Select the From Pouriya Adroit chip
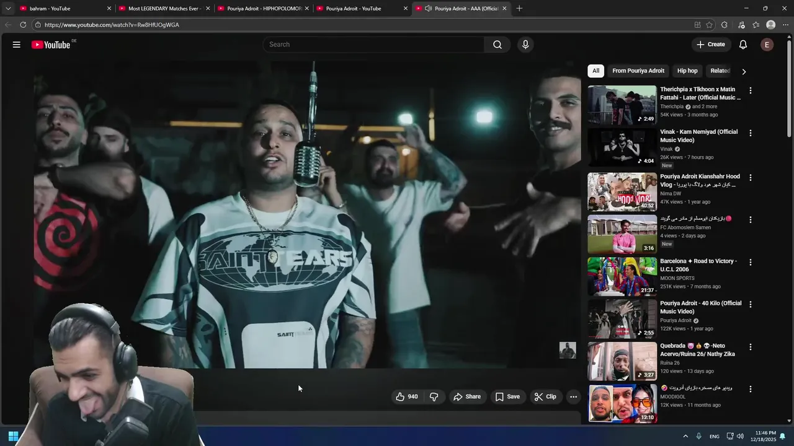794x446 pixels. click(x=638, y=71)
